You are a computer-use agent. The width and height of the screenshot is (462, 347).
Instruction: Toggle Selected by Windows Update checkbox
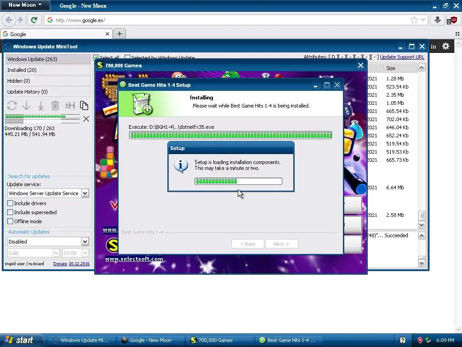[x=127, y=57]
